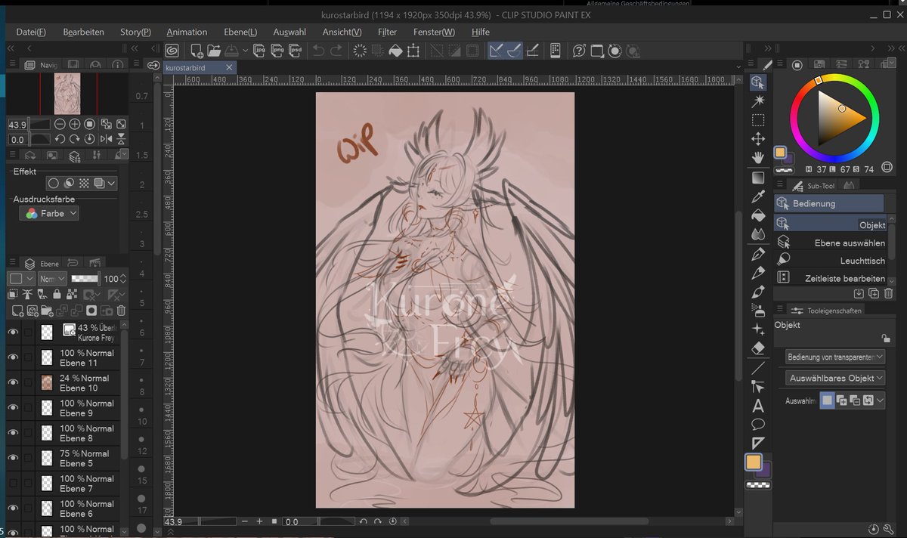This screenshot has width=907, height=538.
Task: Select the Eraser tool
Action: click(x=758, y=348)
